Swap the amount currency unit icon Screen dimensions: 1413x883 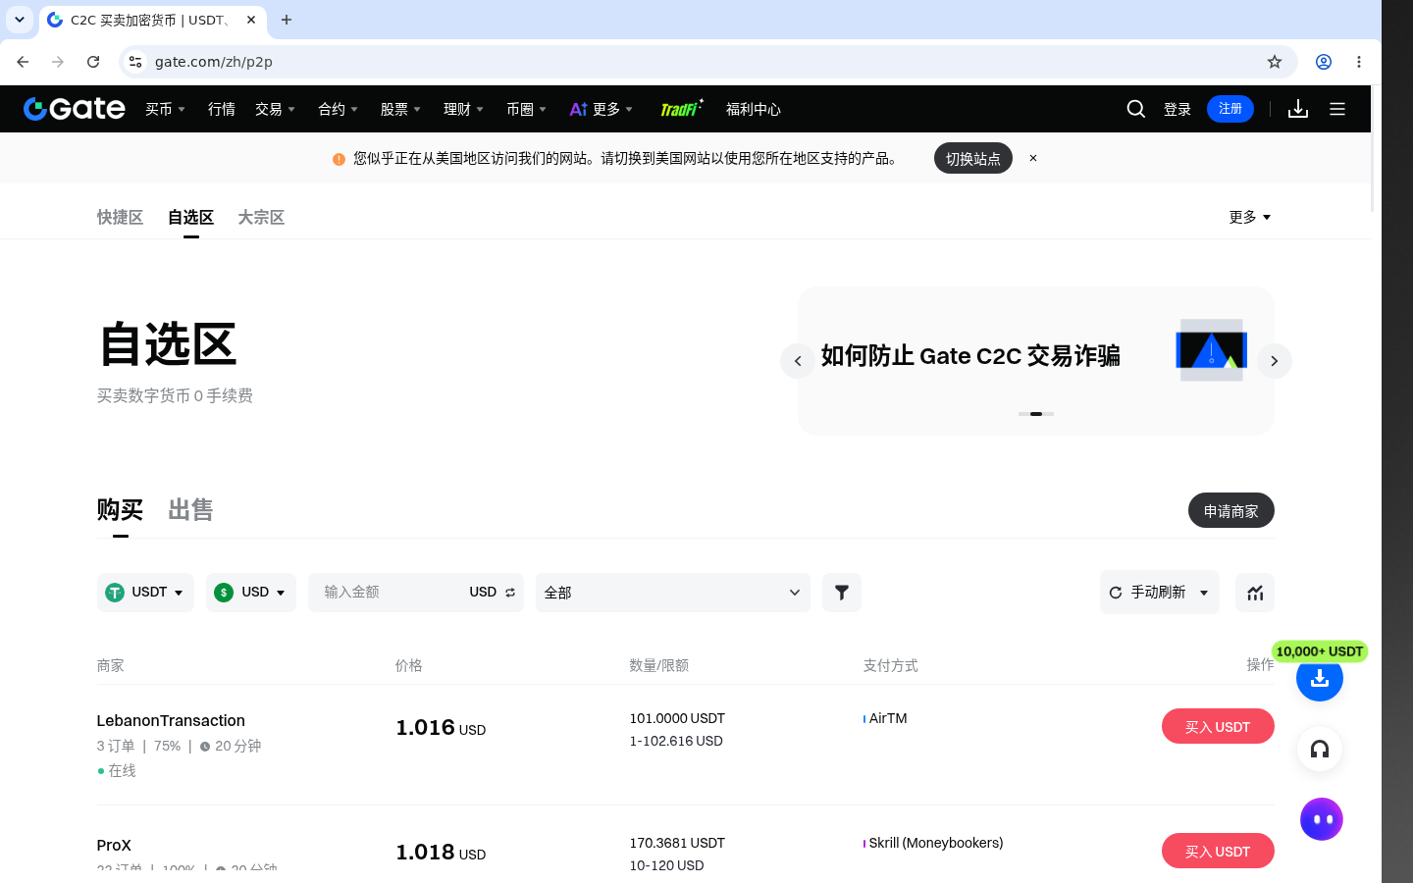[x=510, y=593]
